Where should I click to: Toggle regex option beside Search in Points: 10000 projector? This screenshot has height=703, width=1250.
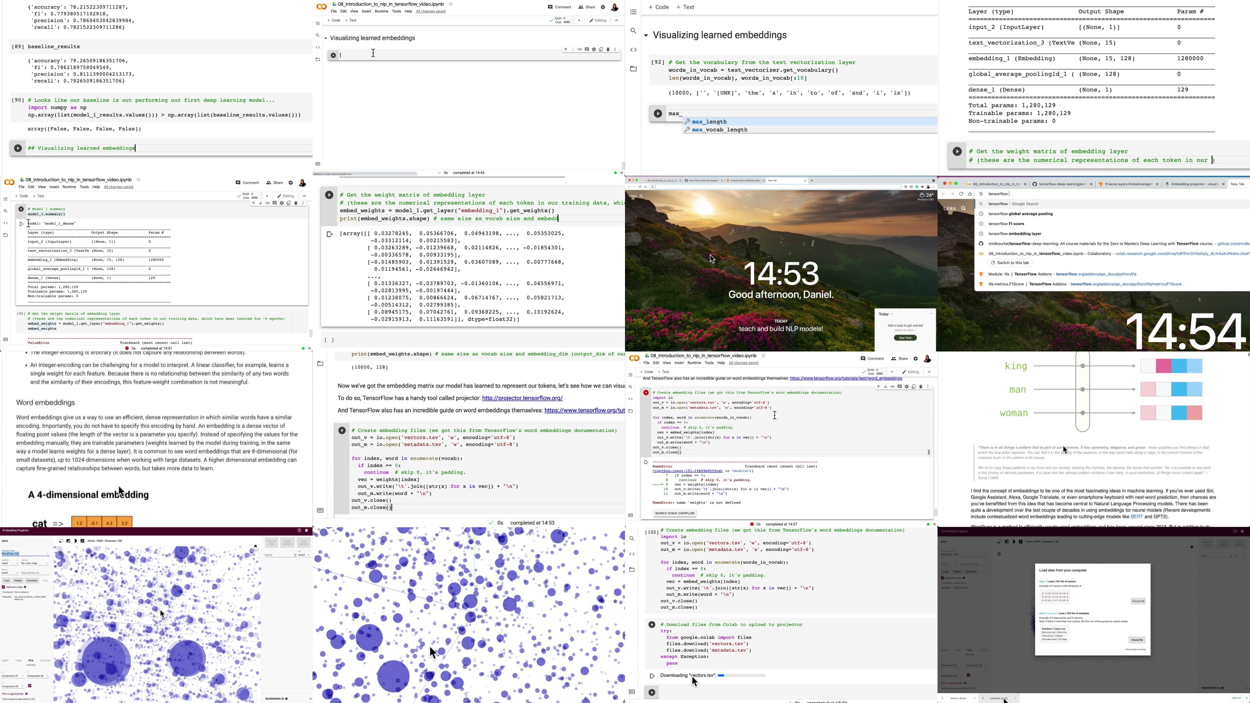(296, 555)
